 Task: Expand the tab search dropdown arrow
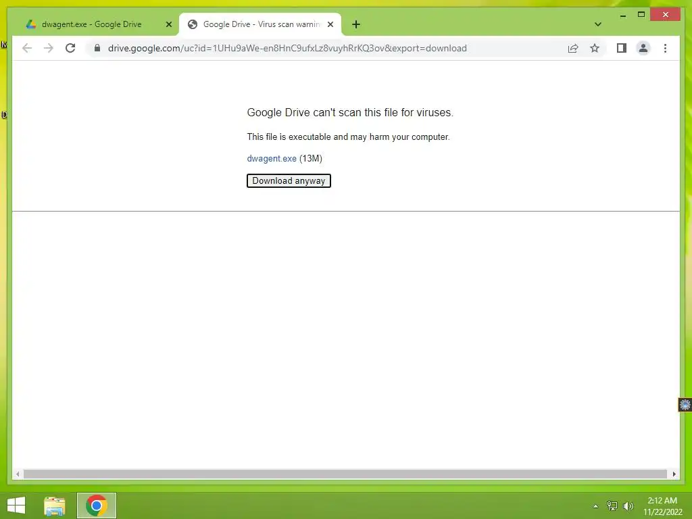[597, 24]
